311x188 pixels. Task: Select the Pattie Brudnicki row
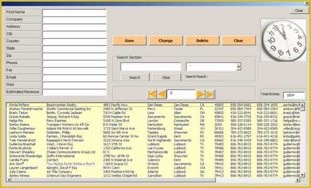[x=153, y=148]
